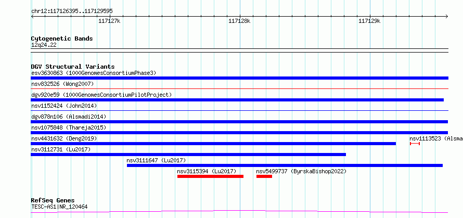Open the nsv1075848 (Thareja2015) variant bar
This screenshot has width=463, height=218.
[x=239, y=133]
